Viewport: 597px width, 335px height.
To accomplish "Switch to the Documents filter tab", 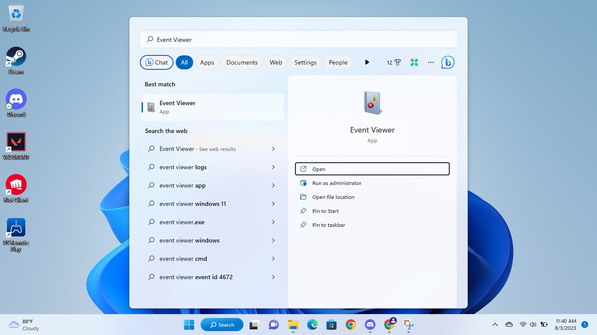I will (x=242, y=62).
